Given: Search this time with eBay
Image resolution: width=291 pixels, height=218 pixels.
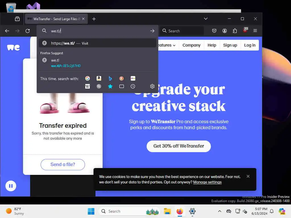Looking at the screenshot, I should (x=133, y=78).
